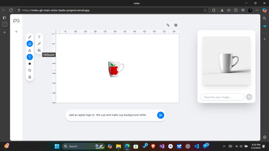Open the black color swatch picker
This screenshot has height=151, width=269.
[x=30, y=64]
